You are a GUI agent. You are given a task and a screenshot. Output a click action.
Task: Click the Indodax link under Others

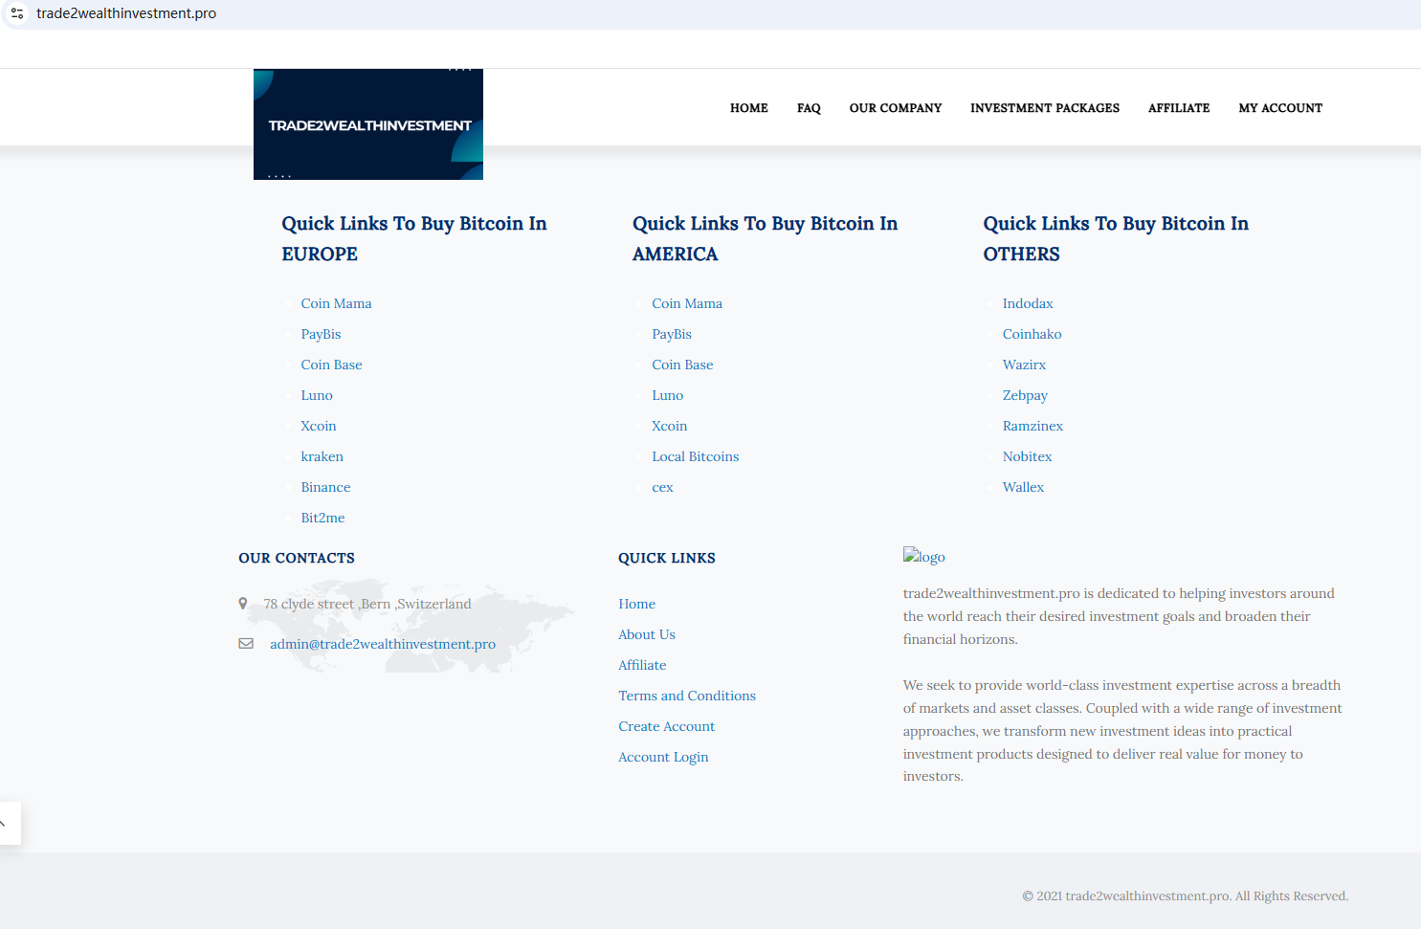tap(1027, 303)
